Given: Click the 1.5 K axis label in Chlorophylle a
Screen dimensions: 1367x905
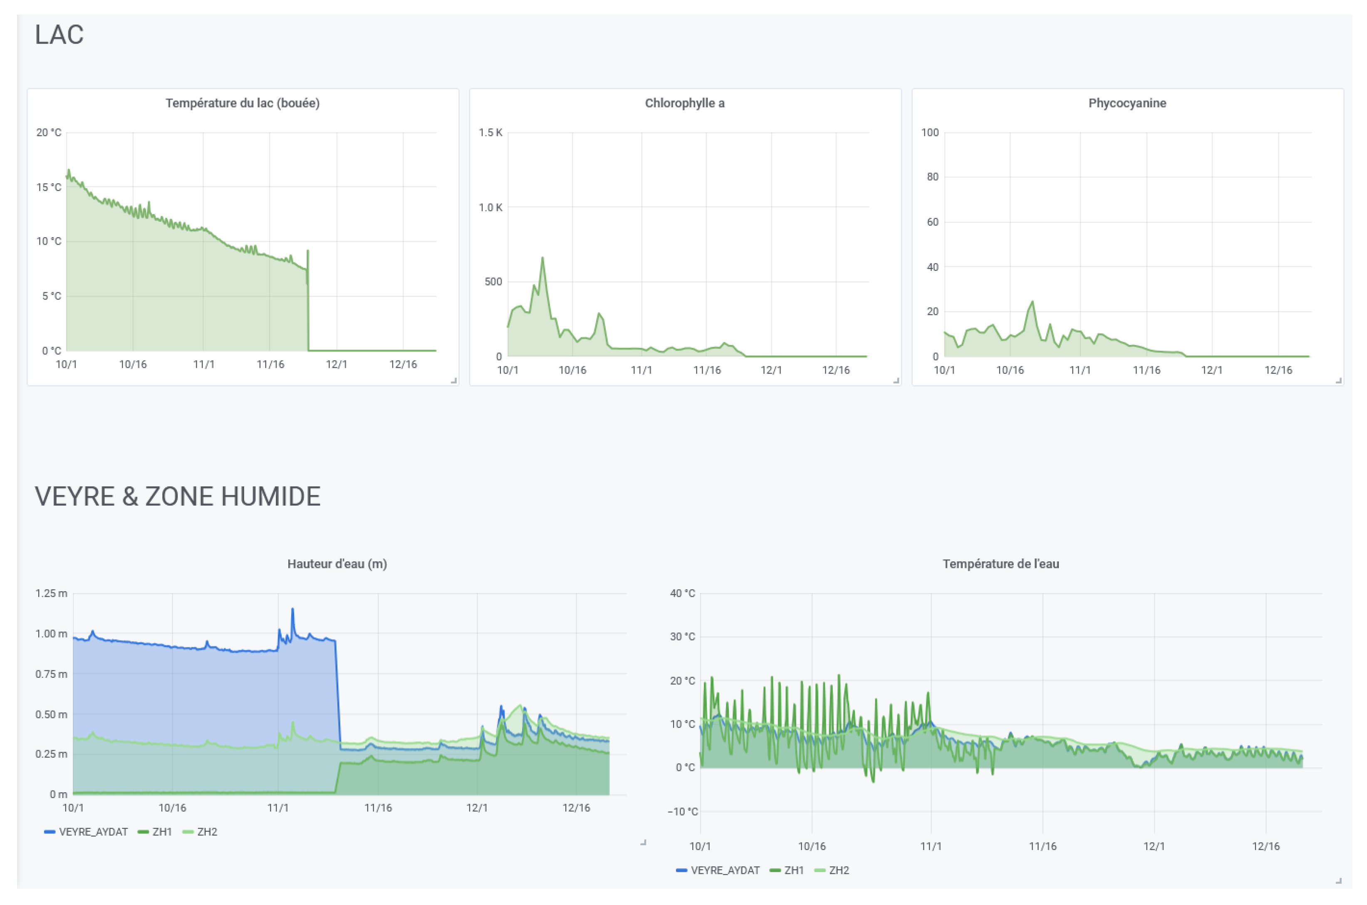Looking at the screenshot, I should (490, 133).
